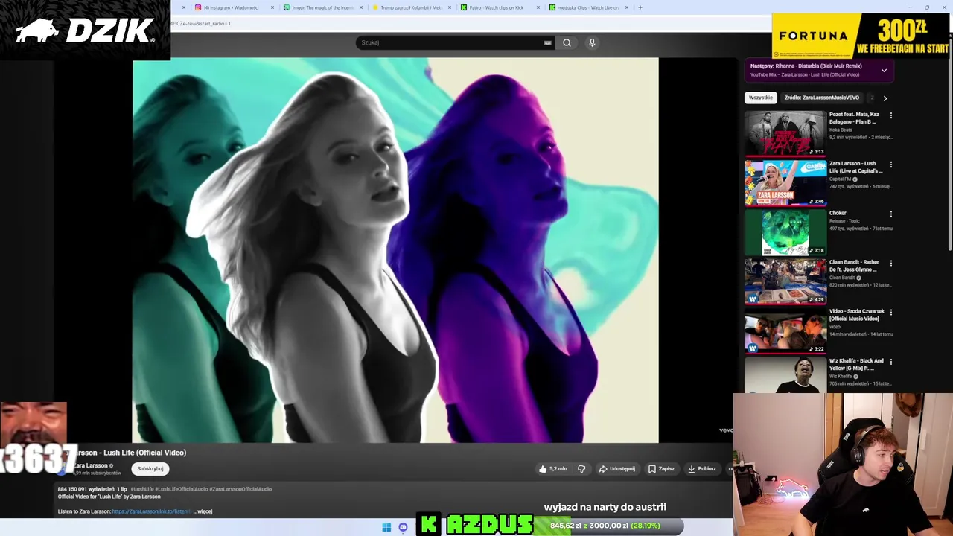The image size is (953, 536).
Task: Open the Zara Larsson channel name
Action: 92,465
